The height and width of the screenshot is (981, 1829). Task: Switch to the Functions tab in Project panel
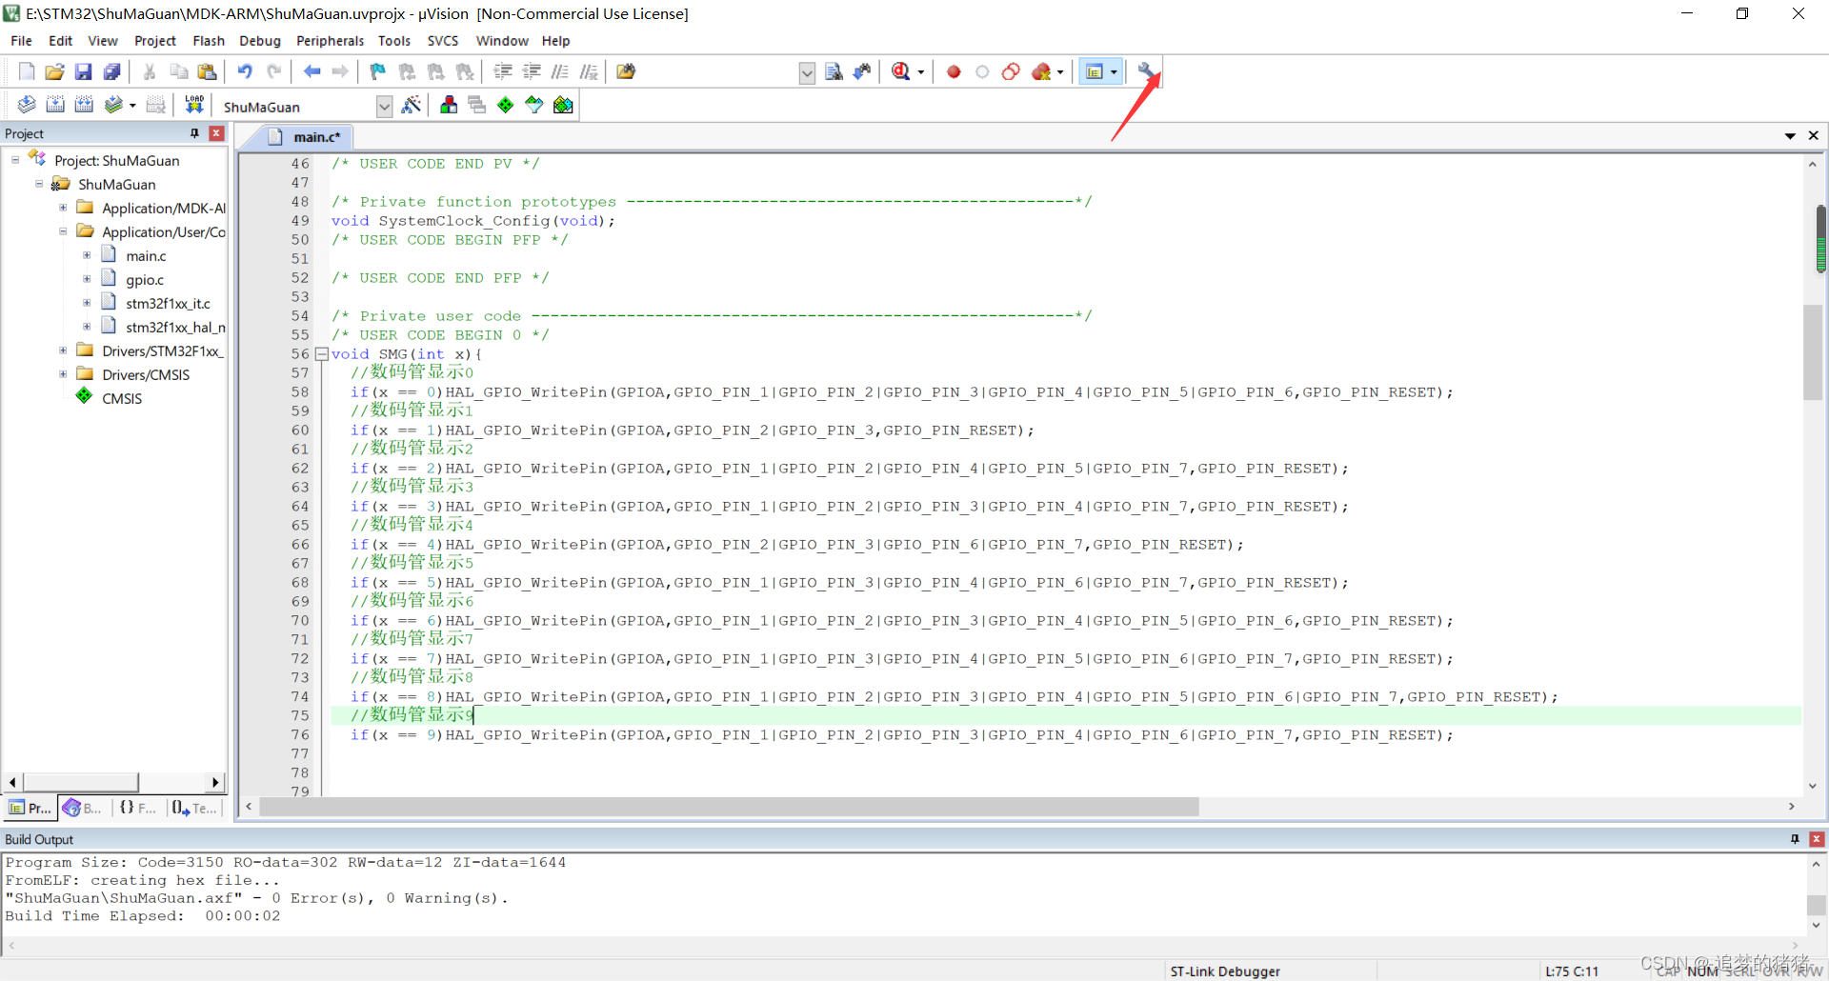pyautogui.click(x=138, y=808)
